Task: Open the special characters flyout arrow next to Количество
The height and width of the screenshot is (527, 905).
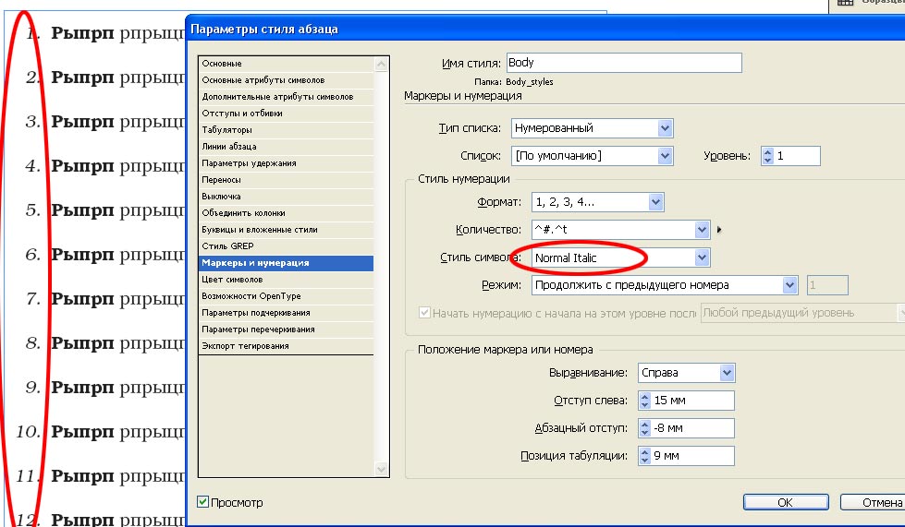Action: pyautogui.click(x=719, y=230)
